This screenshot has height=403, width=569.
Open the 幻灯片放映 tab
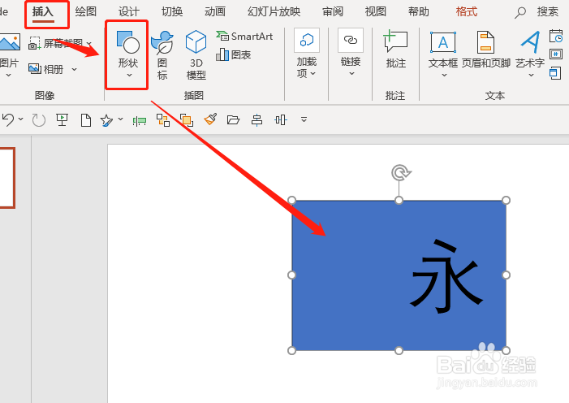(x=274, y=11)
